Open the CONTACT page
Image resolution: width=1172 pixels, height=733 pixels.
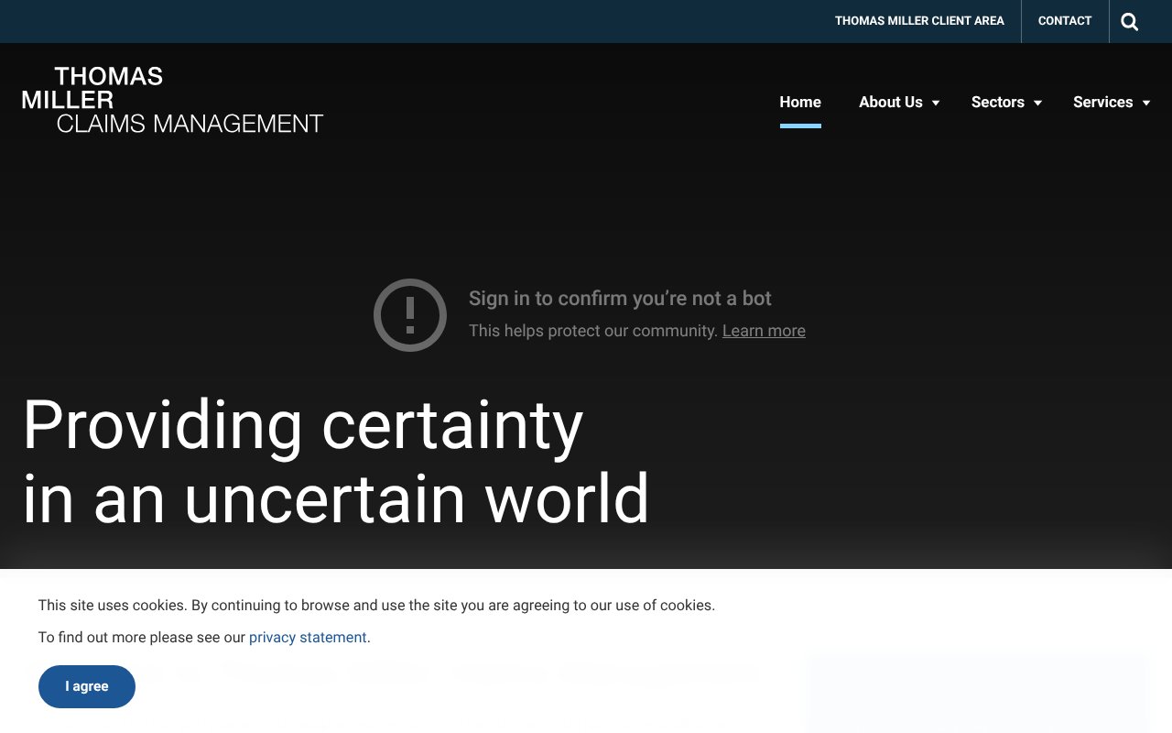(x=1064, y=20)
